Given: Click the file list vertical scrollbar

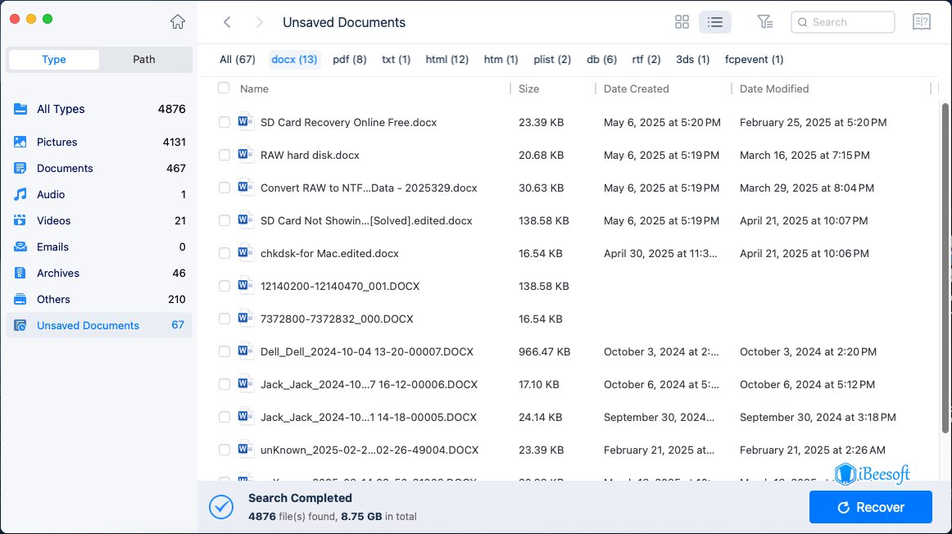Looking at the screenshot, I should tap(945, 268).
